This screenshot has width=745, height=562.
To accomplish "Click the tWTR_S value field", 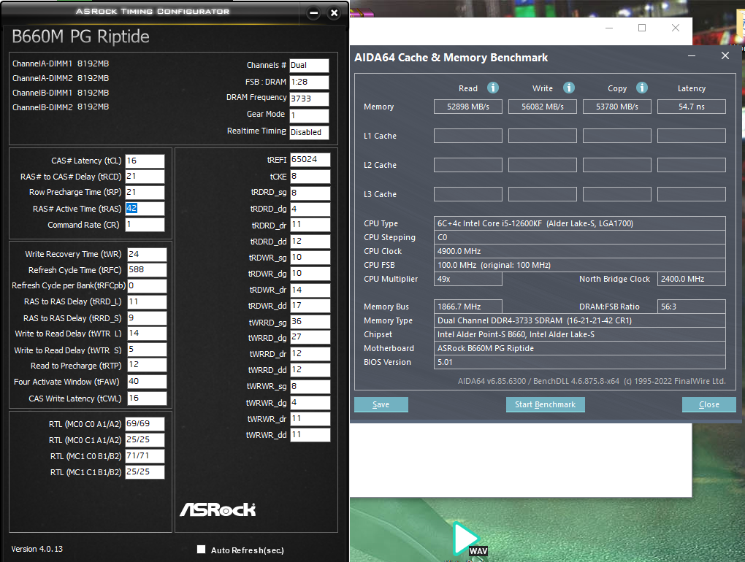I will 148,350.
